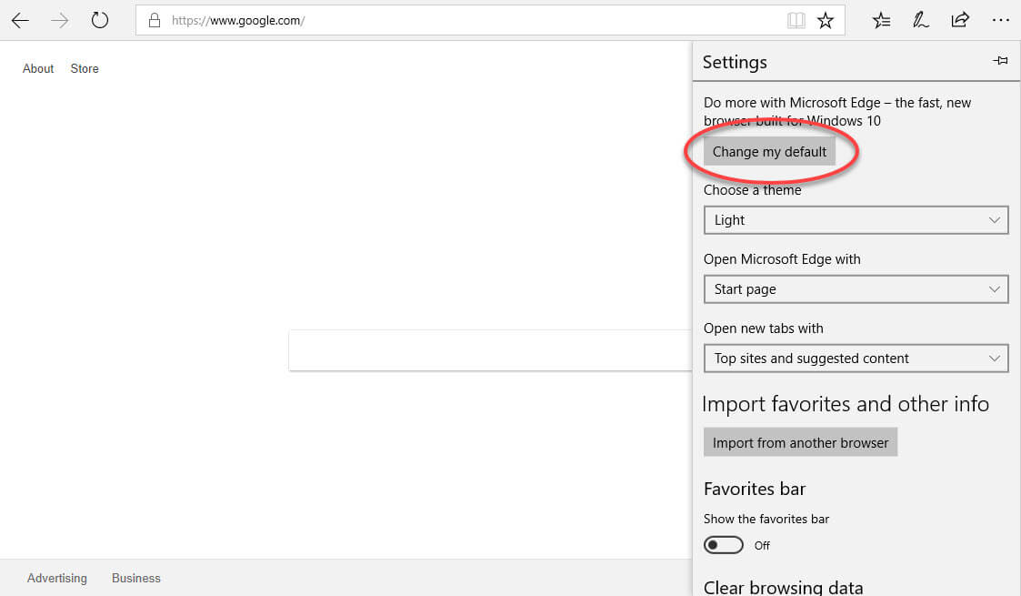Visit the Advertising footer link
The height and width of the screenshot is (596, 1021).
pyautogui.click(x=56, y=578)
